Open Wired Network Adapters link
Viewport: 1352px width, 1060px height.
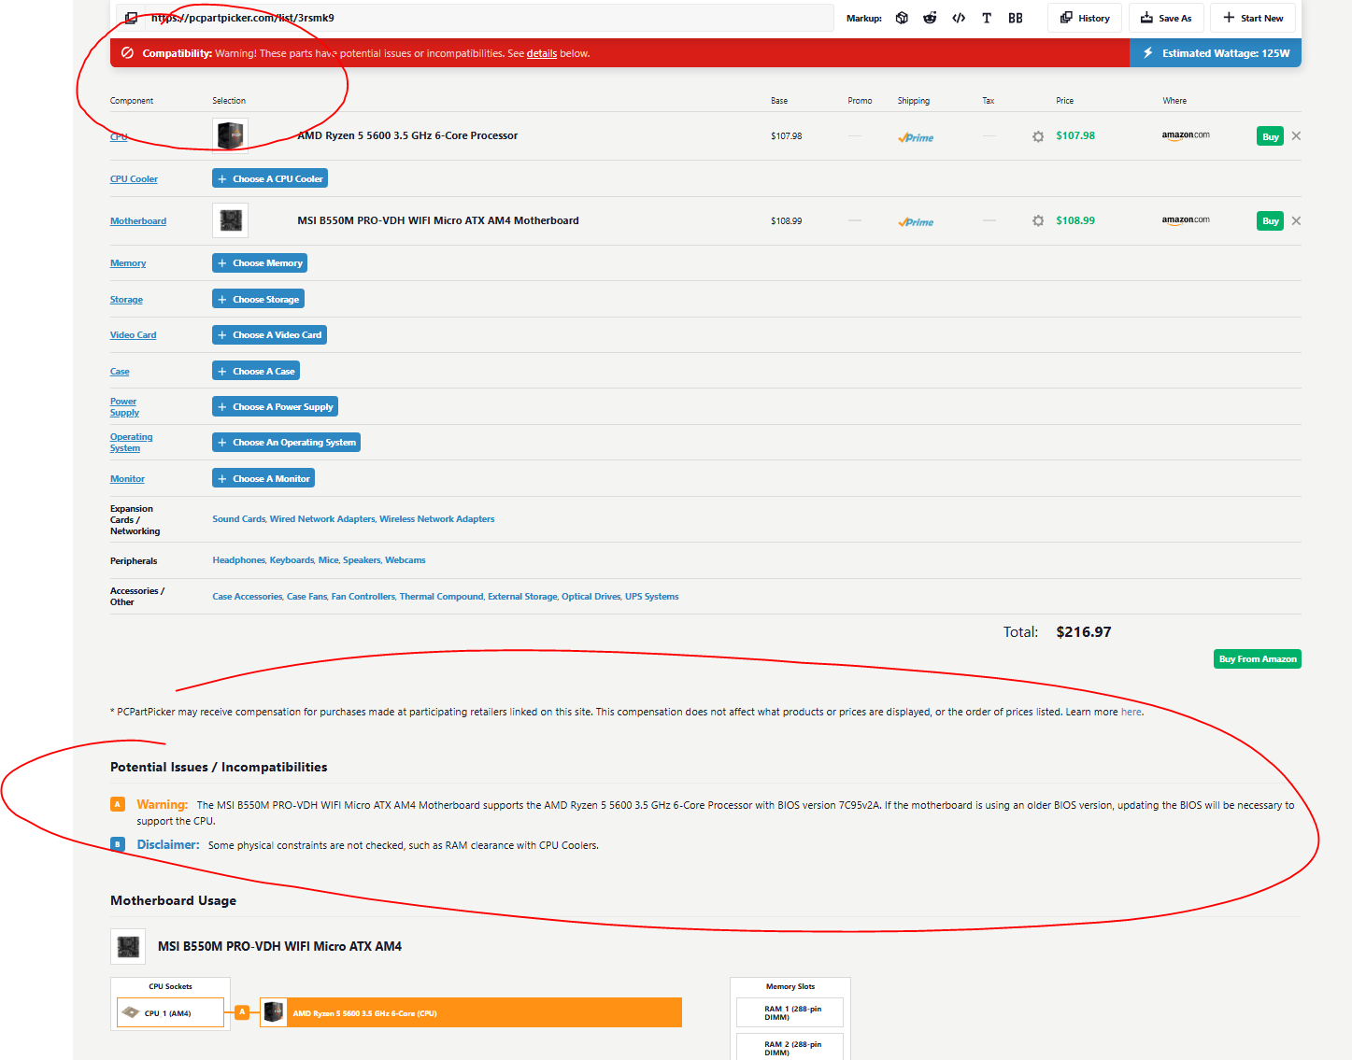(x=322, y=519)
